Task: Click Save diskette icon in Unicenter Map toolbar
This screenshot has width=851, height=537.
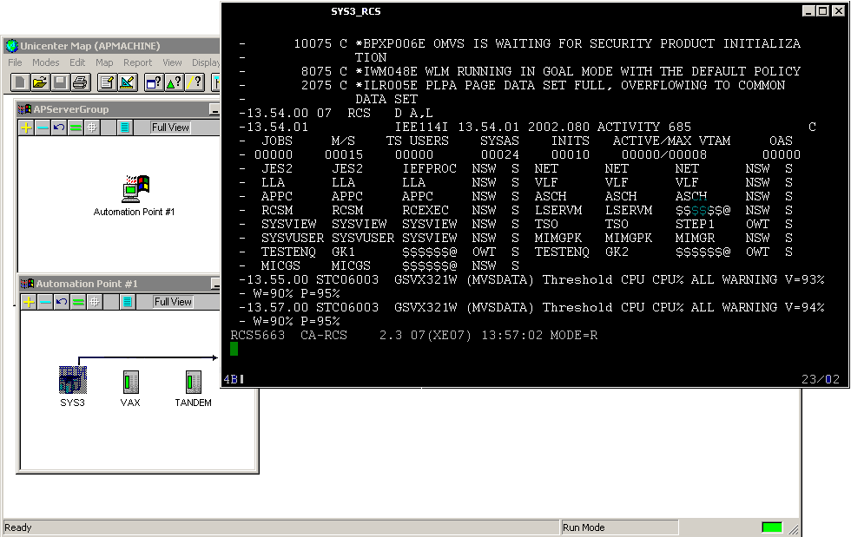Action: tap(60, 82)
